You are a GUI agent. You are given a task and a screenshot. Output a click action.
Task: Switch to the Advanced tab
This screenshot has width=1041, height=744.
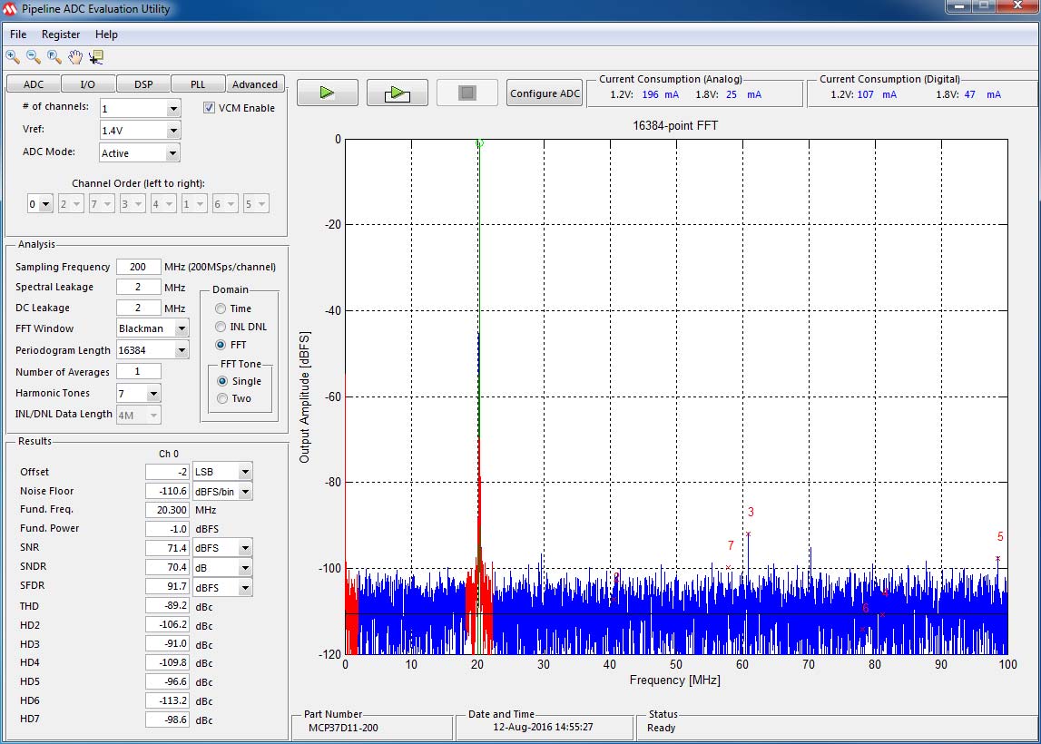[x=255, y=84]
